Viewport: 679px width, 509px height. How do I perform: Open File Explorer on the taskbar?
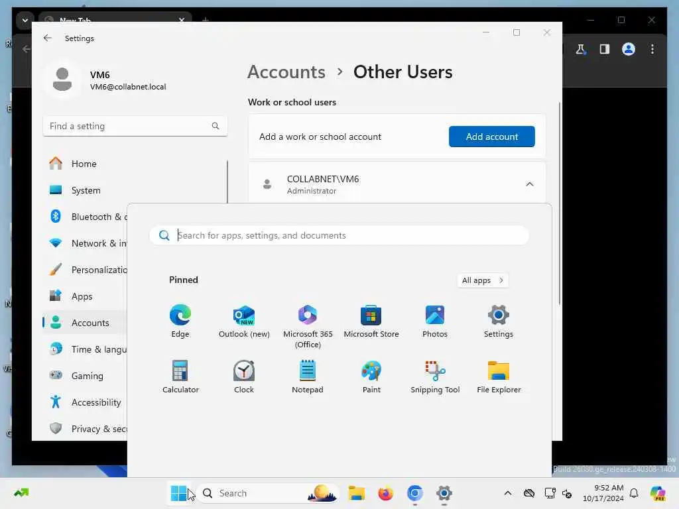tap(356, 493)
